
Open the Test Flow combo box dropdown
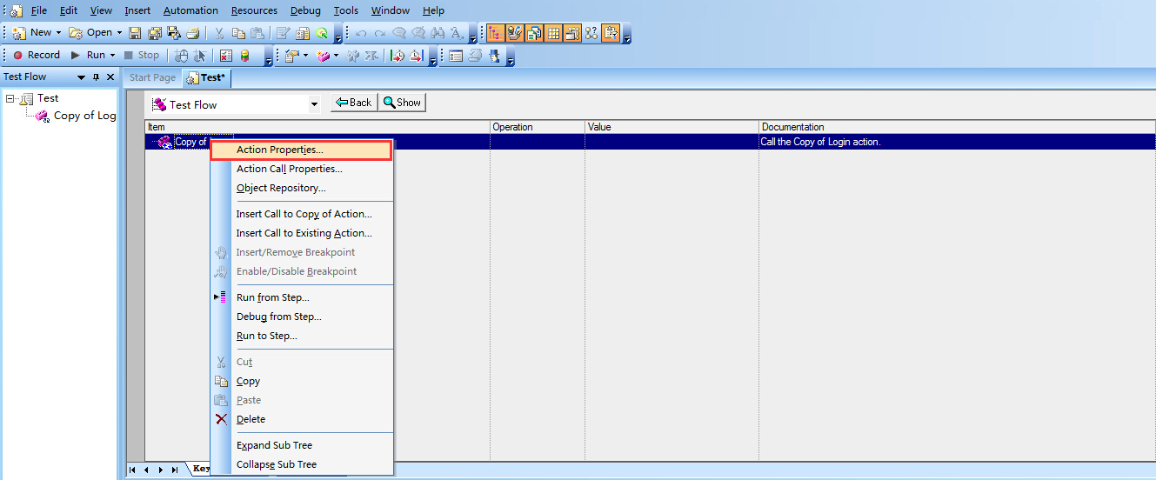(314, 104)
